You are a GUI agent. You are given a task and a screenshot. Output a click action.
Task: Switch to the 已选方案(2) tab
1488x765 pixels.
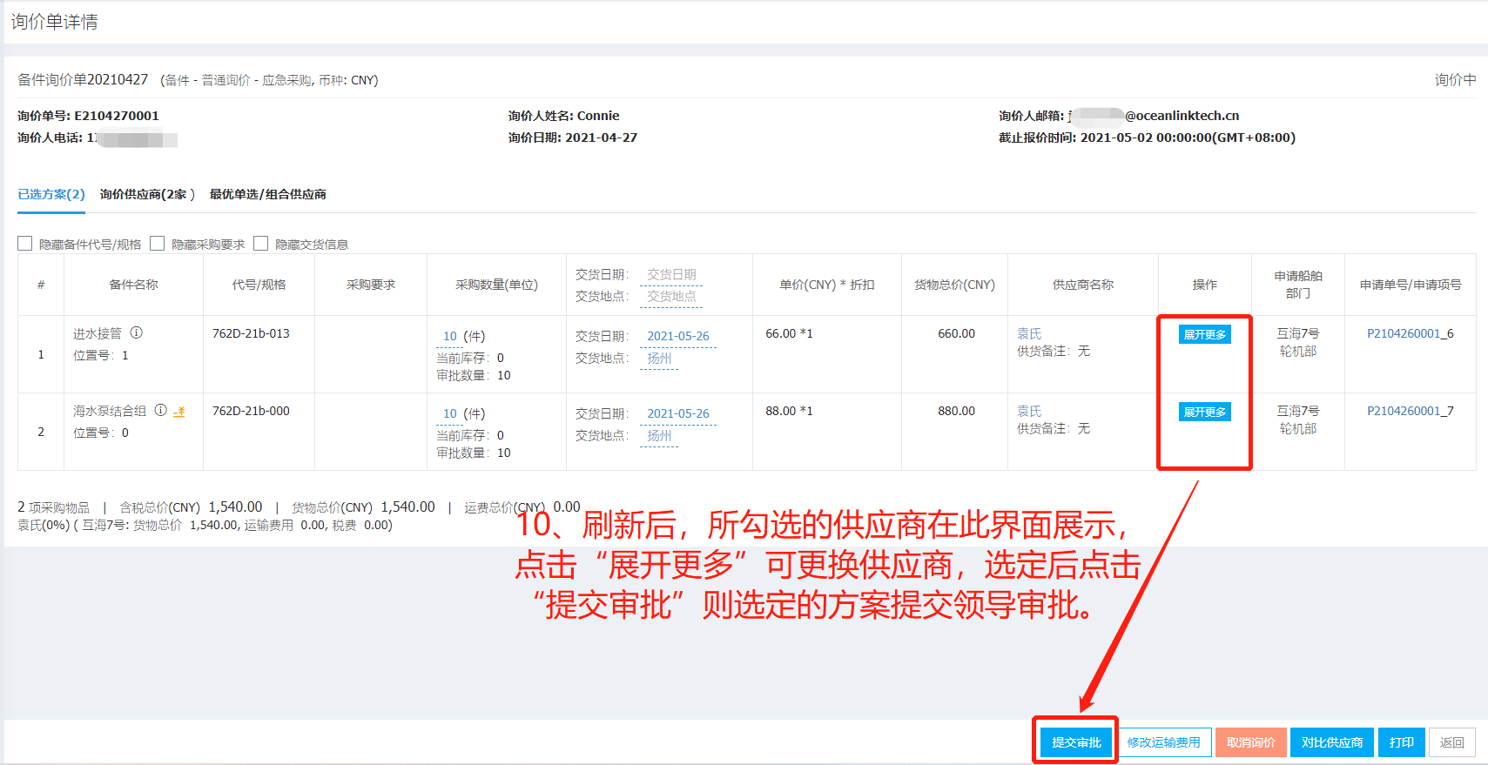click(x=51, y=194)
